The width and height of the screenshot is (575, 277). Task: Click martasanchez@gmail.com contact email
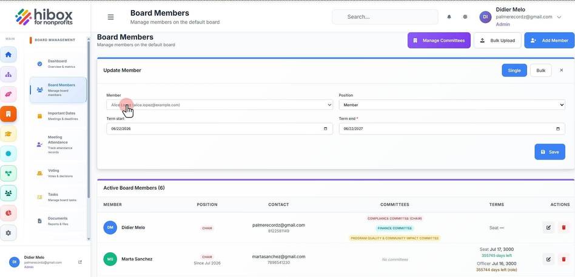[x=278, y=256]
